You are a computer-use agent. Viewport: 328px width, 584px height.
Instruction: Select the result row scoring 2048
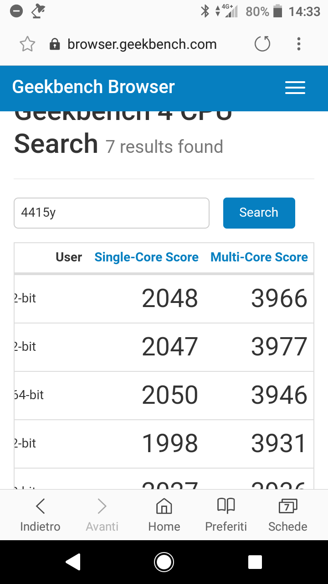click(164, 298)
